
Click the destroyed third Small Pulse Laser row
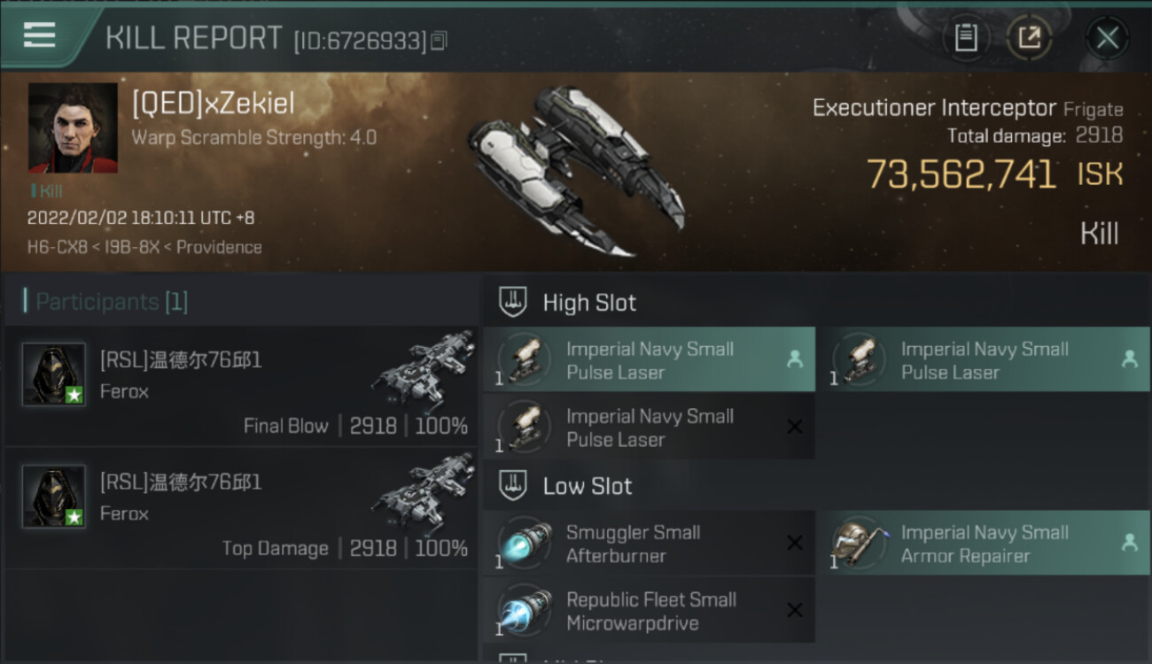[649, 428]
